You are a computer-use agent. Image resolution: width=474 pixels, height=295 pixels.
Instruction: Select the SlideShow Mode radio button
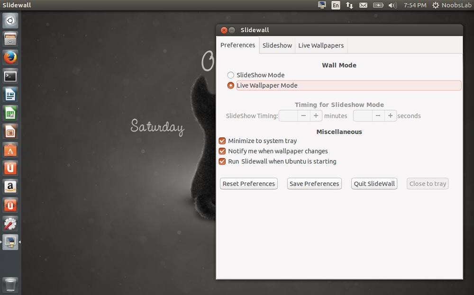coord(231,75)
